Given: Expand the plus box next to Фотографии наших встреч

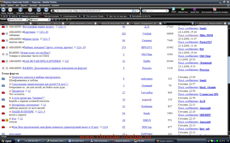Looking at the screenshot, I should tap(7, 27).
